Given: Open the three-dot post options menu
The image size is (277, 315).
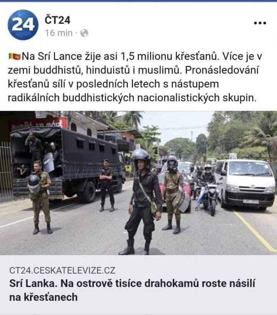Looking at the screenshot, I should coord(260,23).
